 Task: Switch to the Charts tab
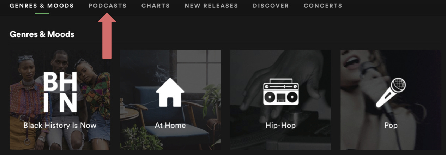(156, 6)
